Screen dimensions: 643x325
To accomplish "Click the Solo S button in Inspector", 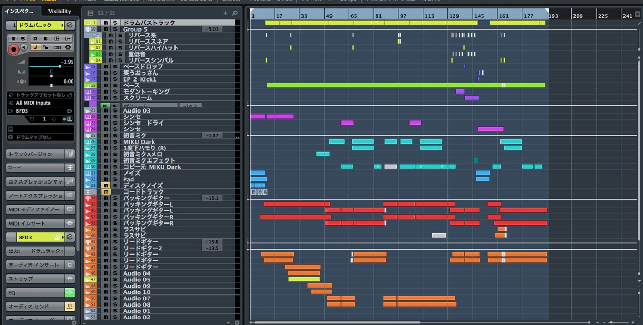I will 23,39.
